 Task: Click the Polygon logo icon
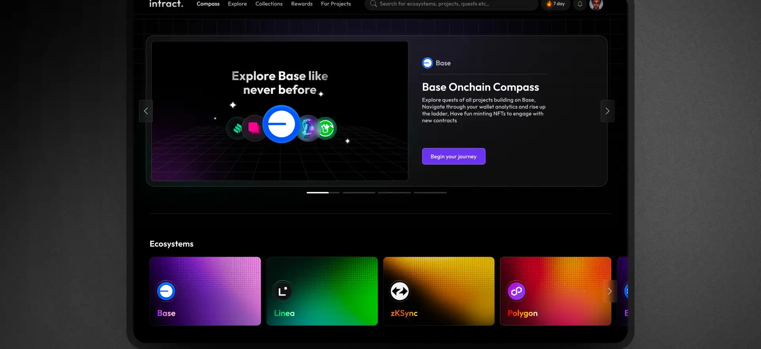(x=516, y=292)
